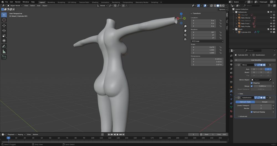Remove the Mirror modifier with X
Screen dimensions: 277x146
[x=270, y=65]
